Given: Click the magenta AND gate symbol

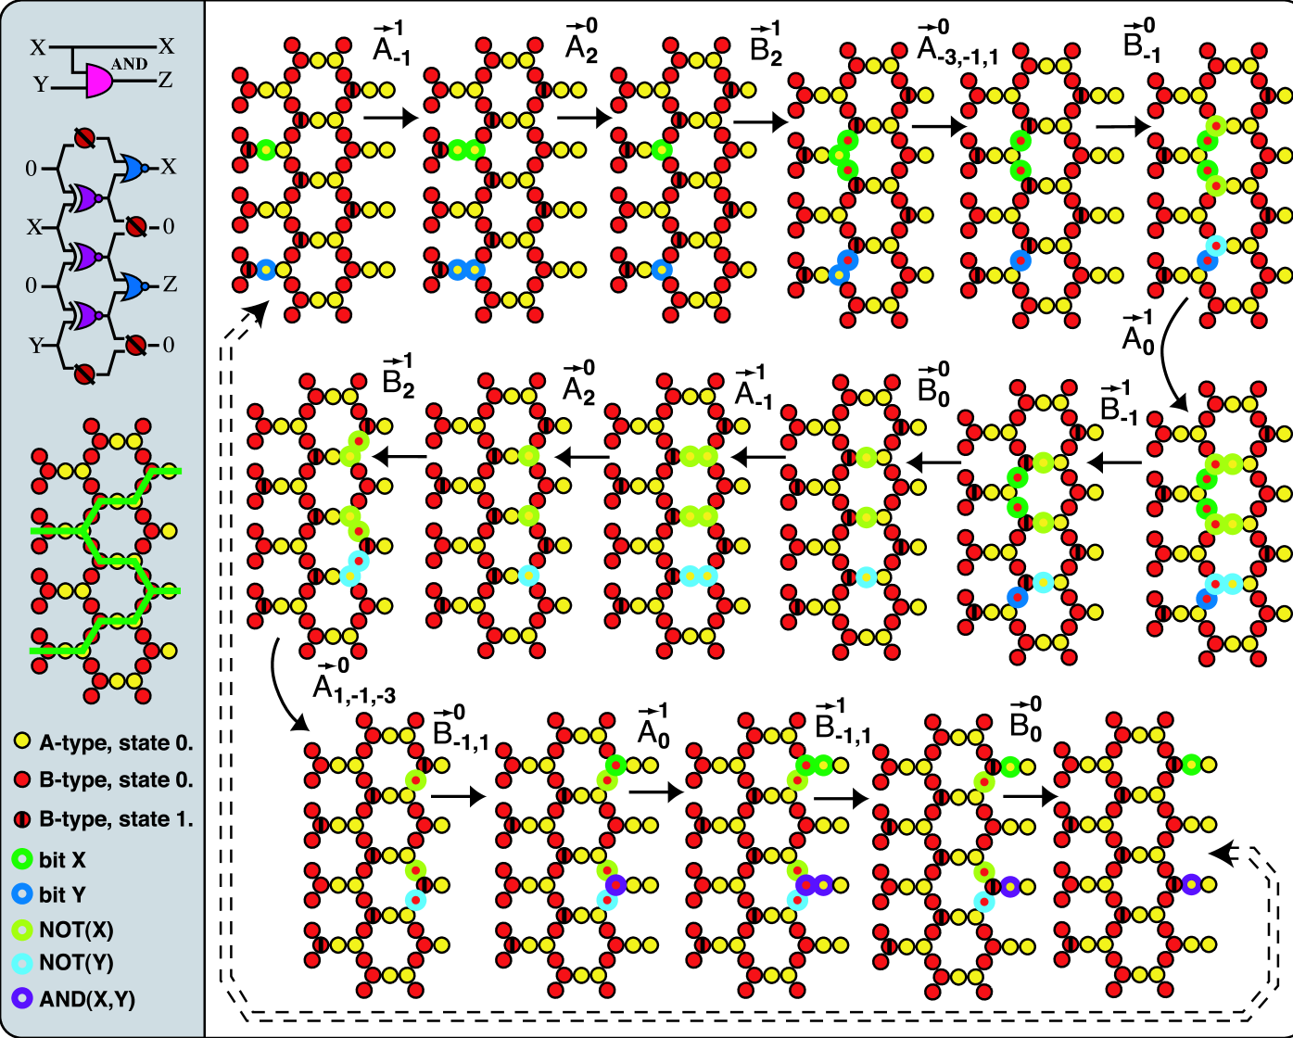Looking at the screenshot, I should coord(98,82).
